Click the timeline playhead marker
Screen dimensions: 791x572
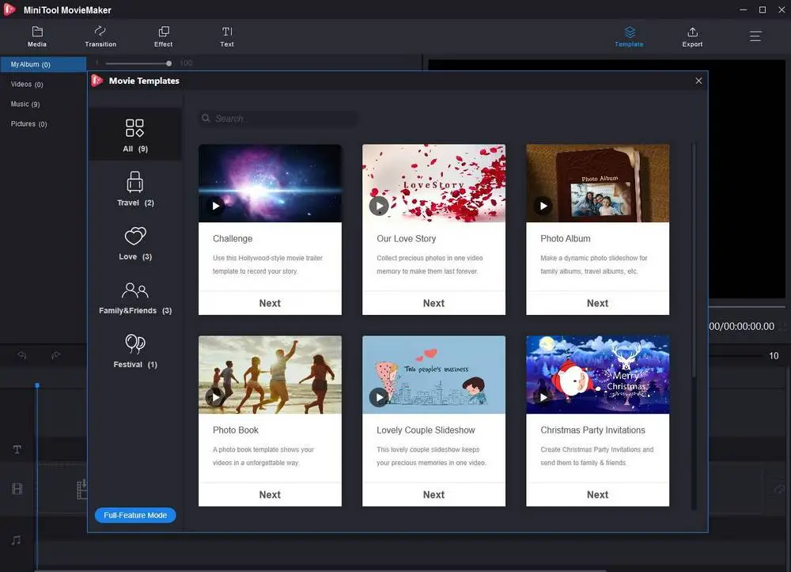point(37,385)
